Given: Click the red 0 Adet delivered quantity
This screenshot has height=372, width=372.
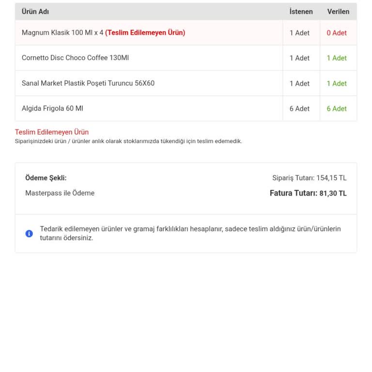Looking at the screenshot, I should click(337, 33).
